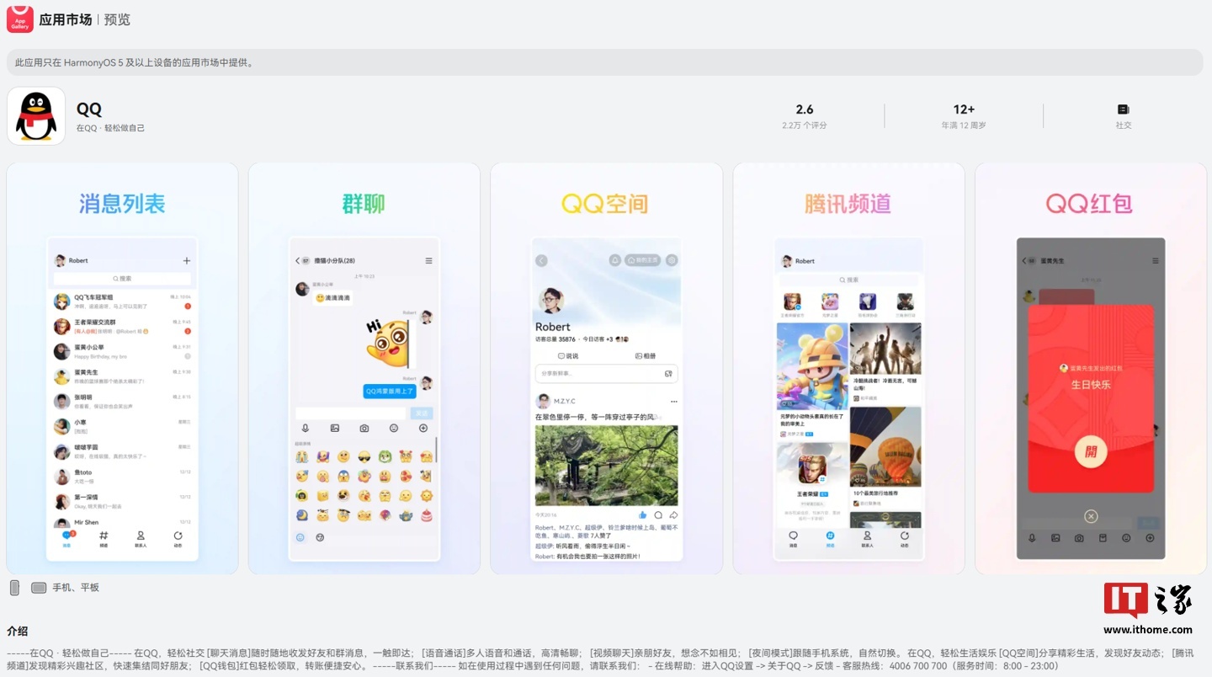
Task: Select the microphone icon in the group chat toolbar
Action: tap(306, 428)
